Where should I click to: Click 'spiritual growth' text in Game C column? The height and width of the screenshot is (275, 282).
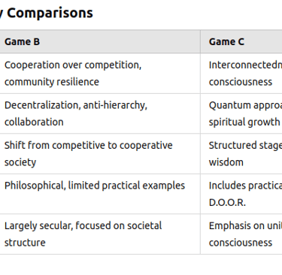click(244, 122)
